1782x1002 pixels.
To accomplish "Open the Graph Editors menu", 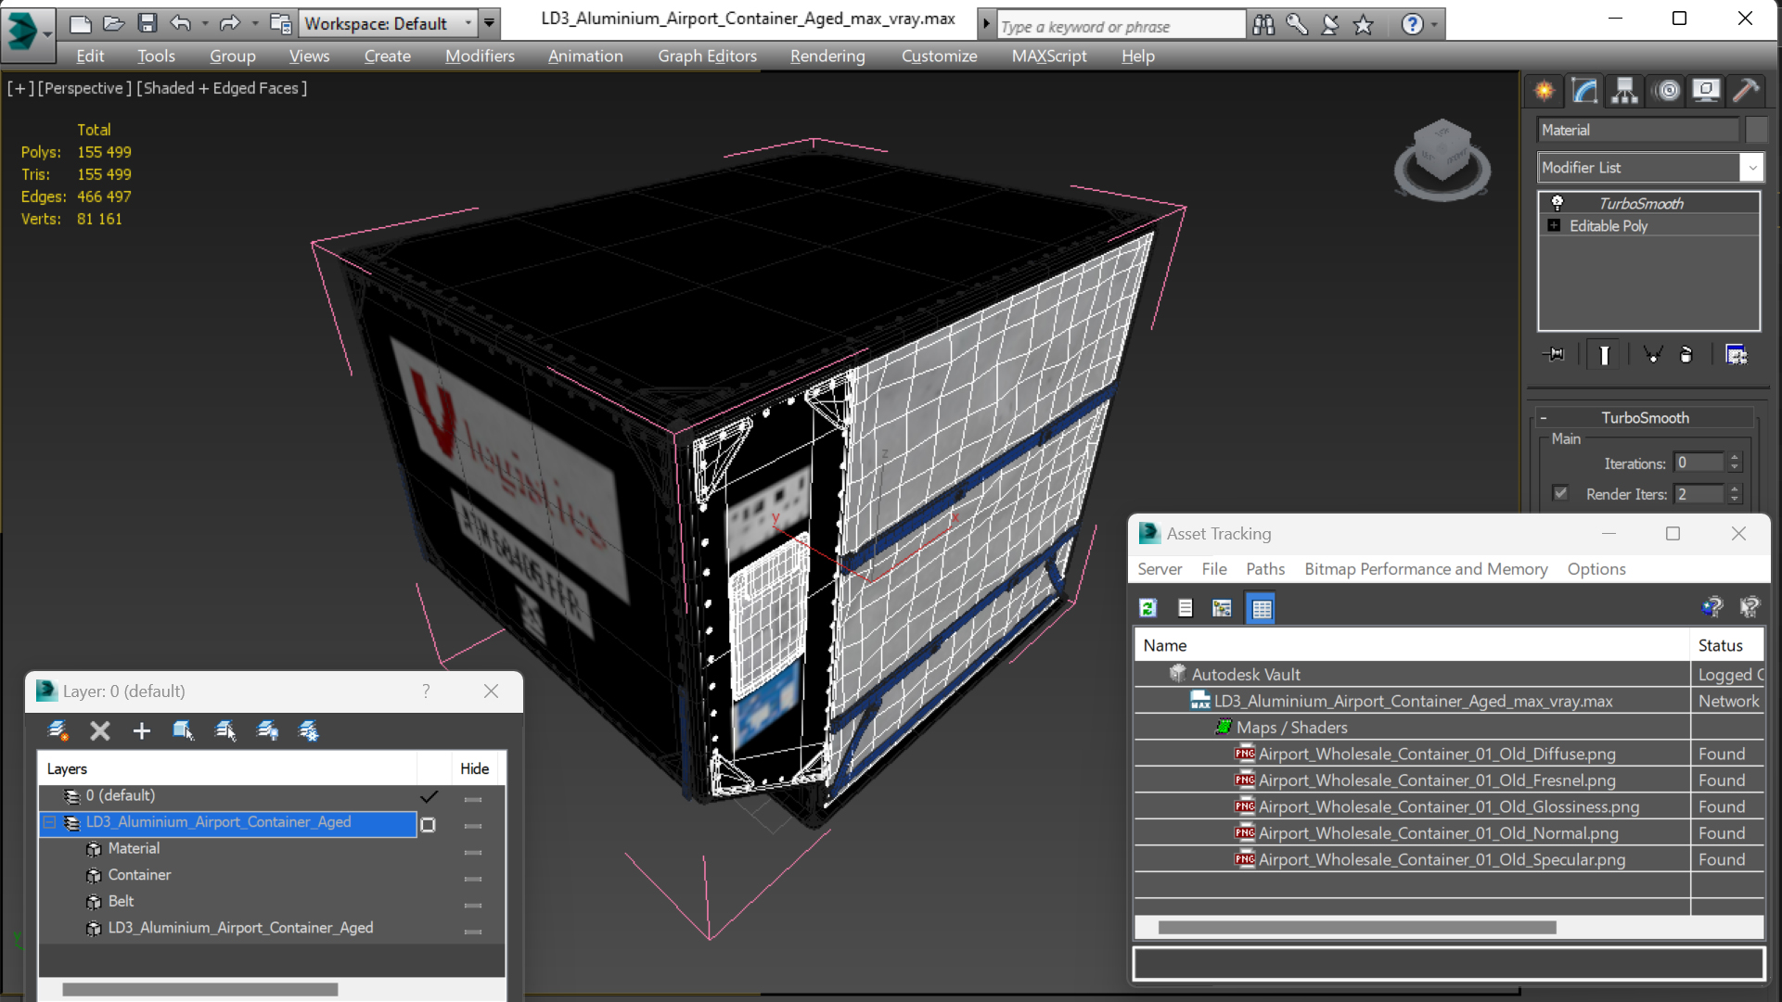I will click(707, 56).
